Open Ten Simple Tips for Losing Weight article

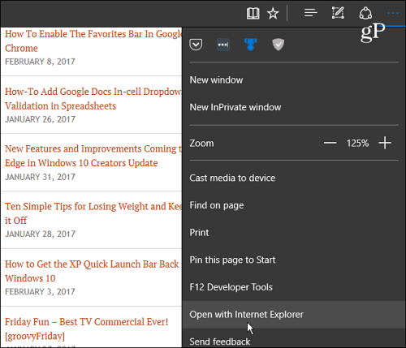93,213
